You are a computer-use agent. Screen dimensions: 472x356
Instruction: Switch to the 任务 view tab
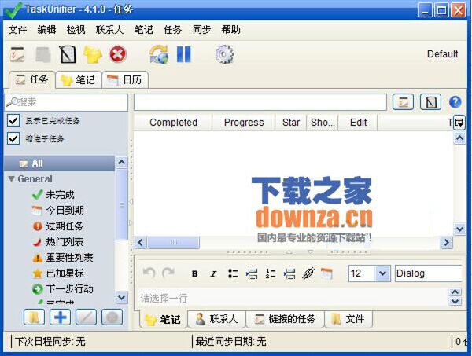pos(32,79)
